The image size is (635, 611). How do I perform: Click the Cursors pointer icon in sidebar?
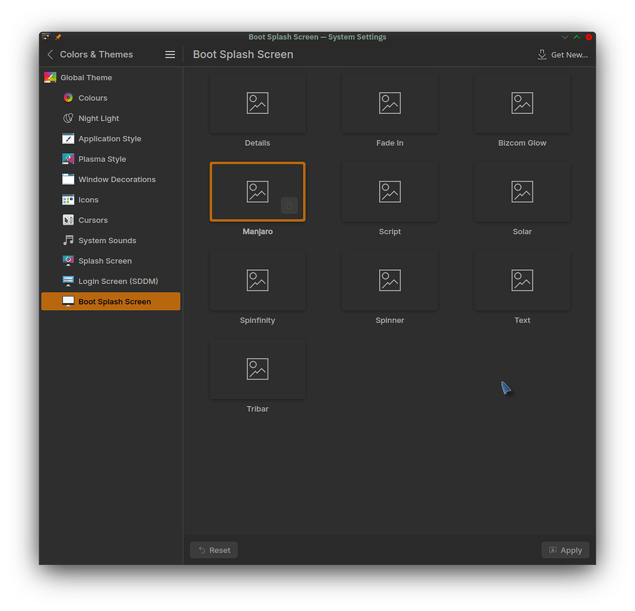pos(68,220)
